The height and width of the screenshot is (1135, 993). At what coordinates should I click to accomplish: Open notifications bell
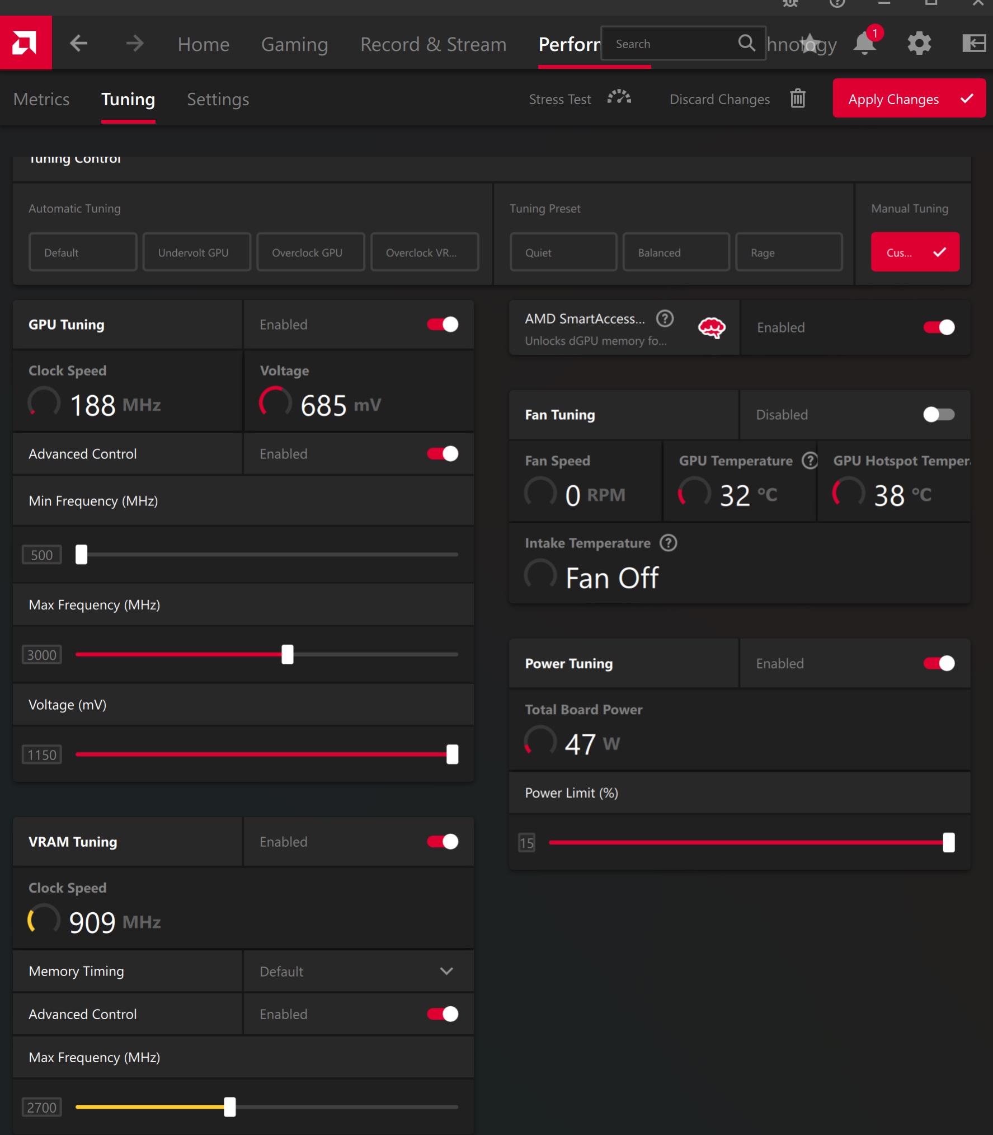point(865,43)
